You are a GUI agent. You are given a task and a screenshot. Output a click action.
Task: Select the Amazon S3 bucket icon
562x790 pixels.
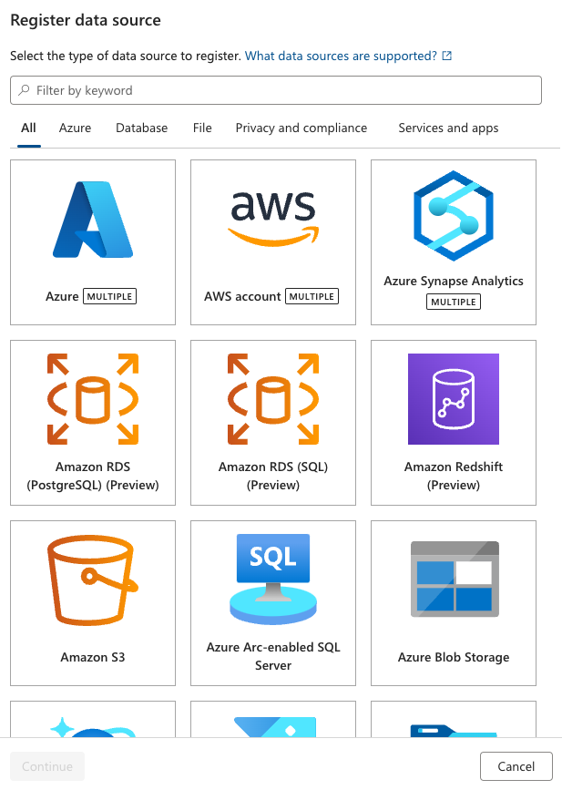[93, 580]
